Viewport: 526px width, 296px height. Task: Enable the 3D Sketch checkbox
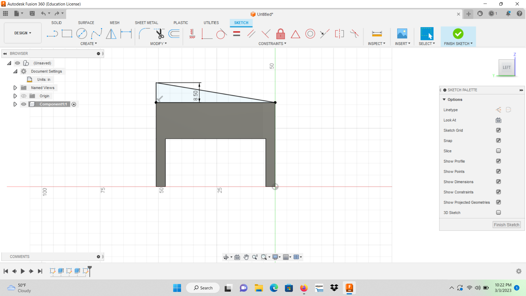coord(499,212)
